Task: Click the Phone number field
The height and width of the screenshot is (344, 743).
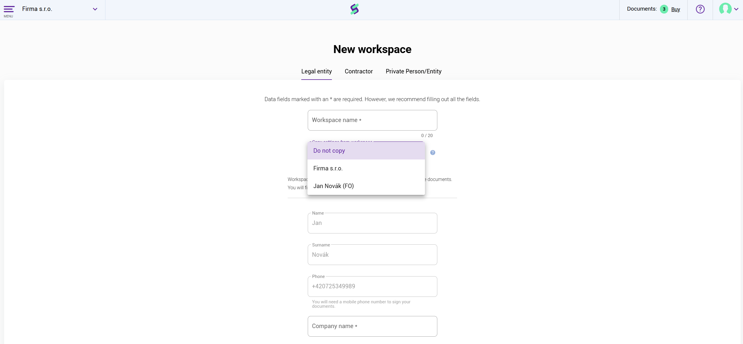Action: click(372, 287)
